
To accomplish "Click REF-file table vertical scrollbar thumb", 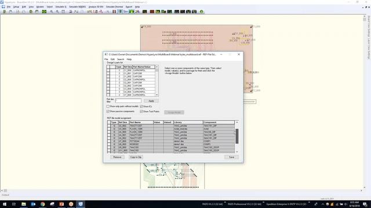I will pyautogui.click(x=237, y=136).
